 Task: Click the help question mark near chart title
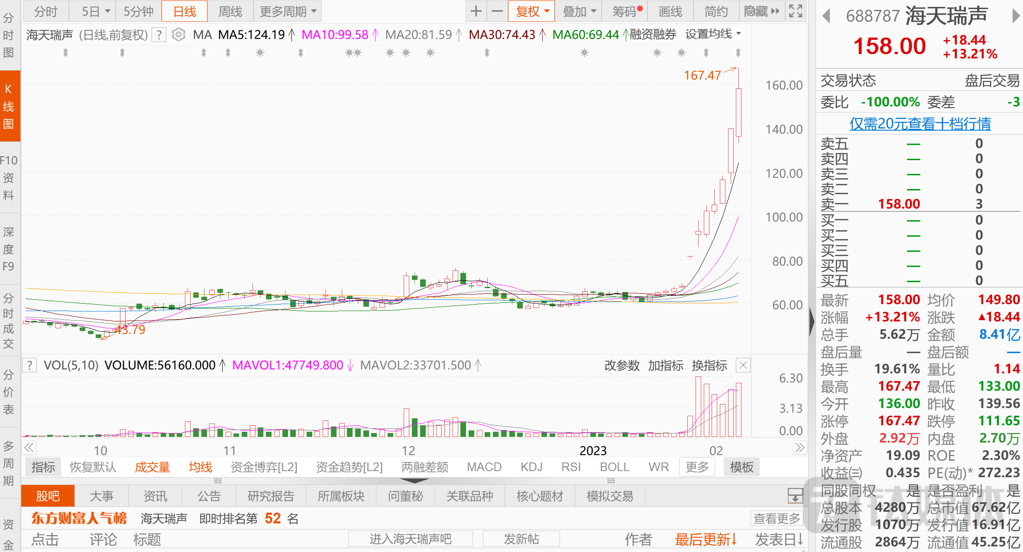click(159, 35)
